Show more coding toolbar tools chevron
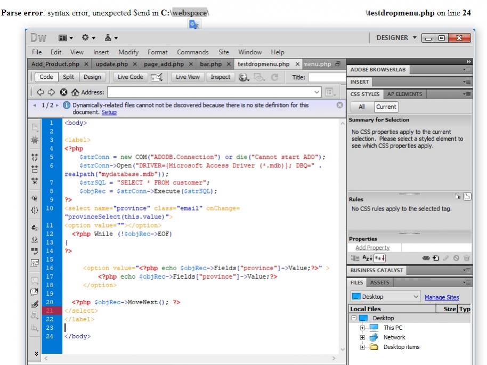487x365 pixels. (x=36, y=353)
